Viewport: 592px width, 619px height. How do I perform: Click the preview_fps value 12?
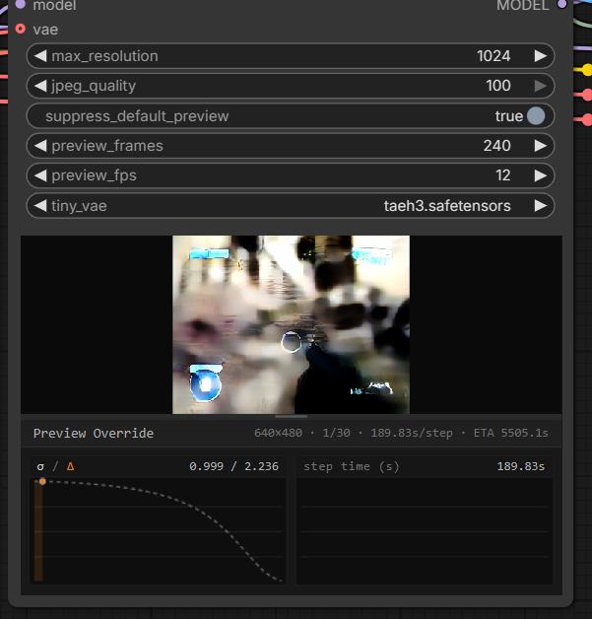(x=503, y=175)
